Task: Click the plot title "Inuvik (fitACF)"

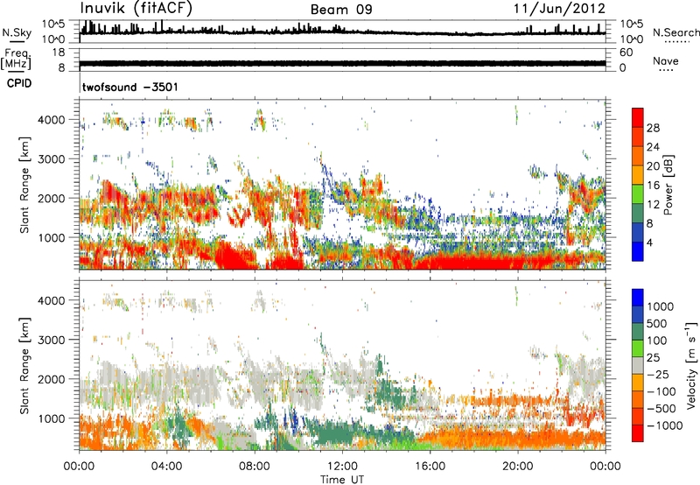Action: pos(136,9)
